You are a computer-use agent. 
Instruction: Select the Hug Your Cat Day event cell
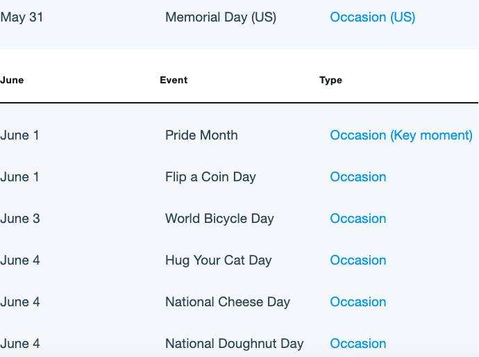tap(218, 260)
